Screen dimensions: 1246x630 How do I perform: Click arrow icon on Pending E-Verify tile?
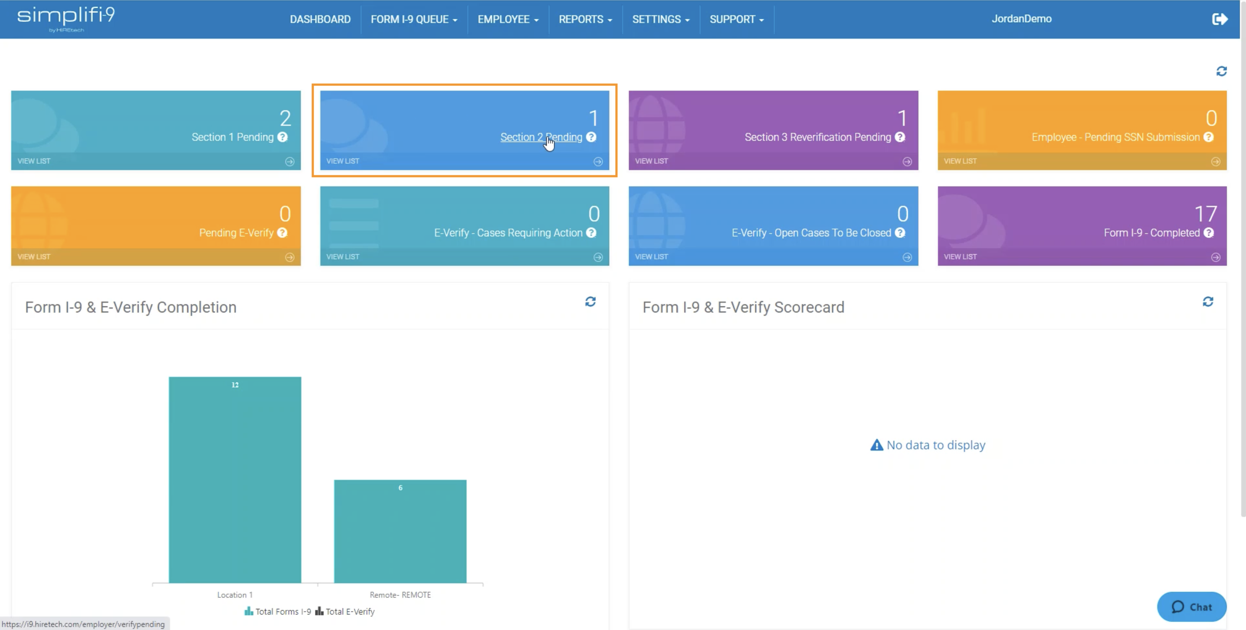289,257
